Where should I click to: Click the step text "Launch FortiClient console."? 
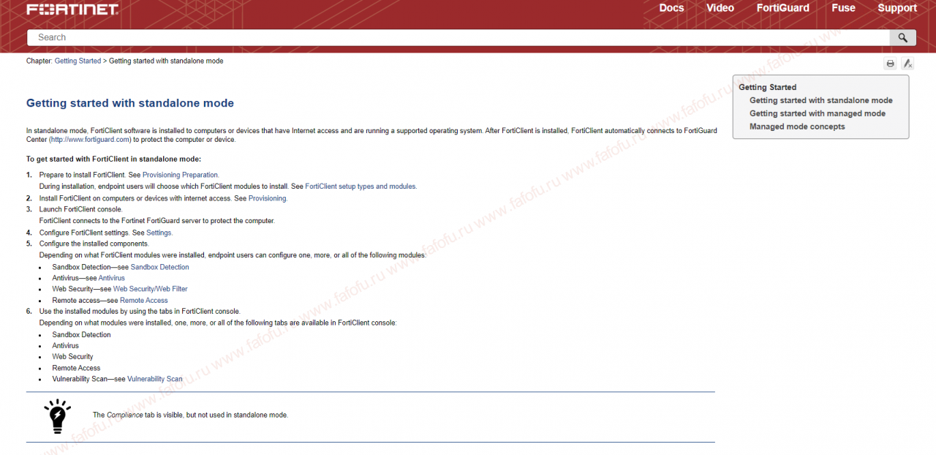pyautogui.click(x=81, y=209)
